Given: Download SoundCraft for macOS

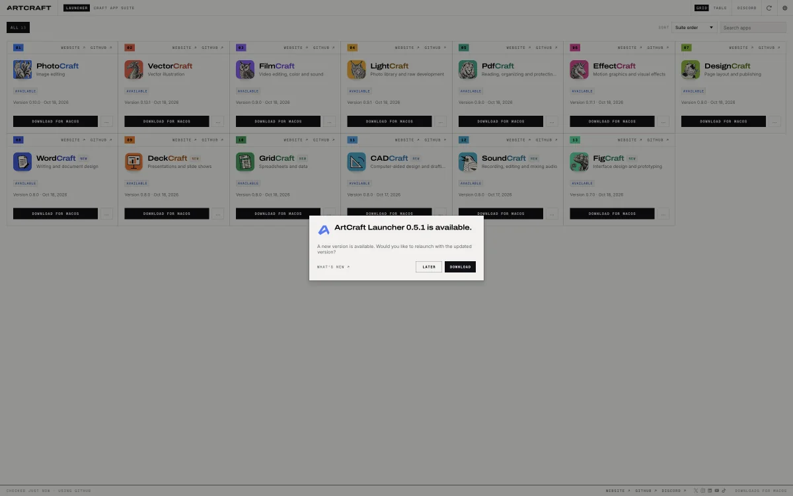Looking at the screenshot, I should tap(501, 214).
